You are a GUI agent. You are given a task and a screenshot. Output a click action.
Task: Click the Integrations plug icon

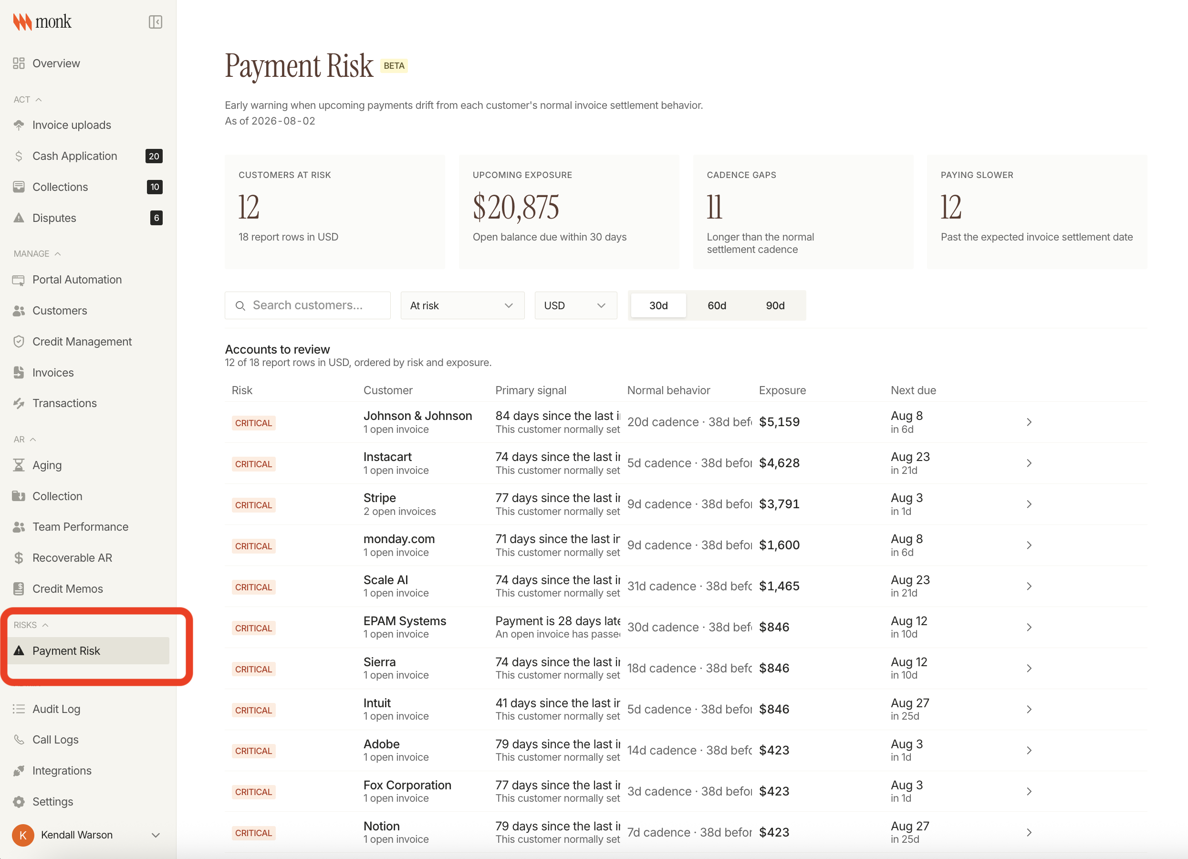(x=19, y=771)
